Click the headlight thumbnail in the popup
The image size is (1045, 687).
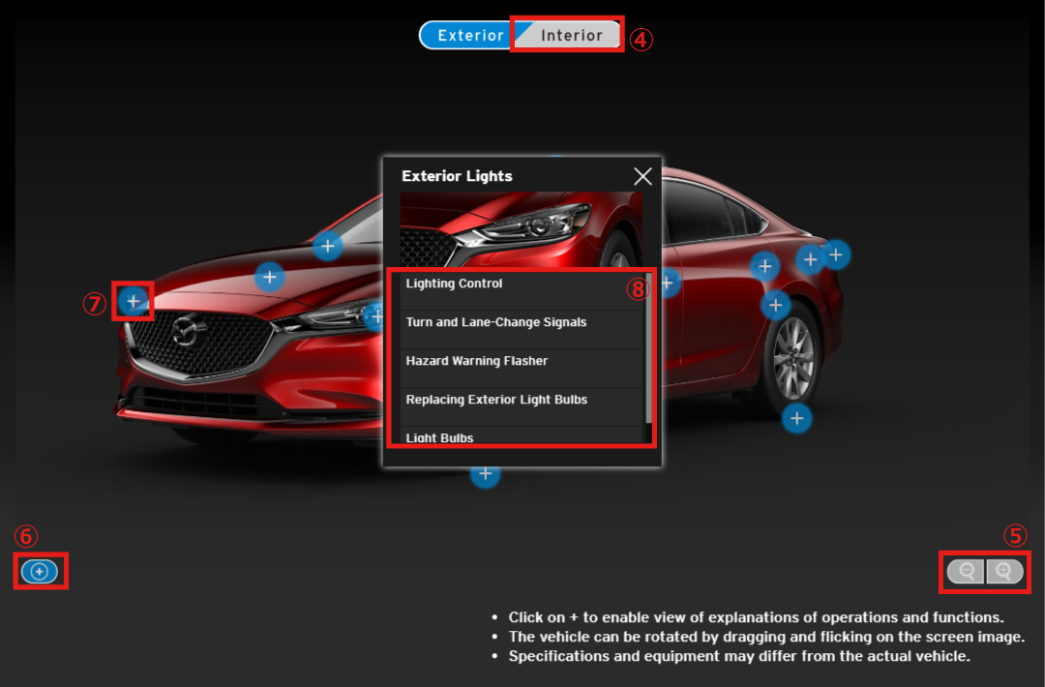[522, 229]
